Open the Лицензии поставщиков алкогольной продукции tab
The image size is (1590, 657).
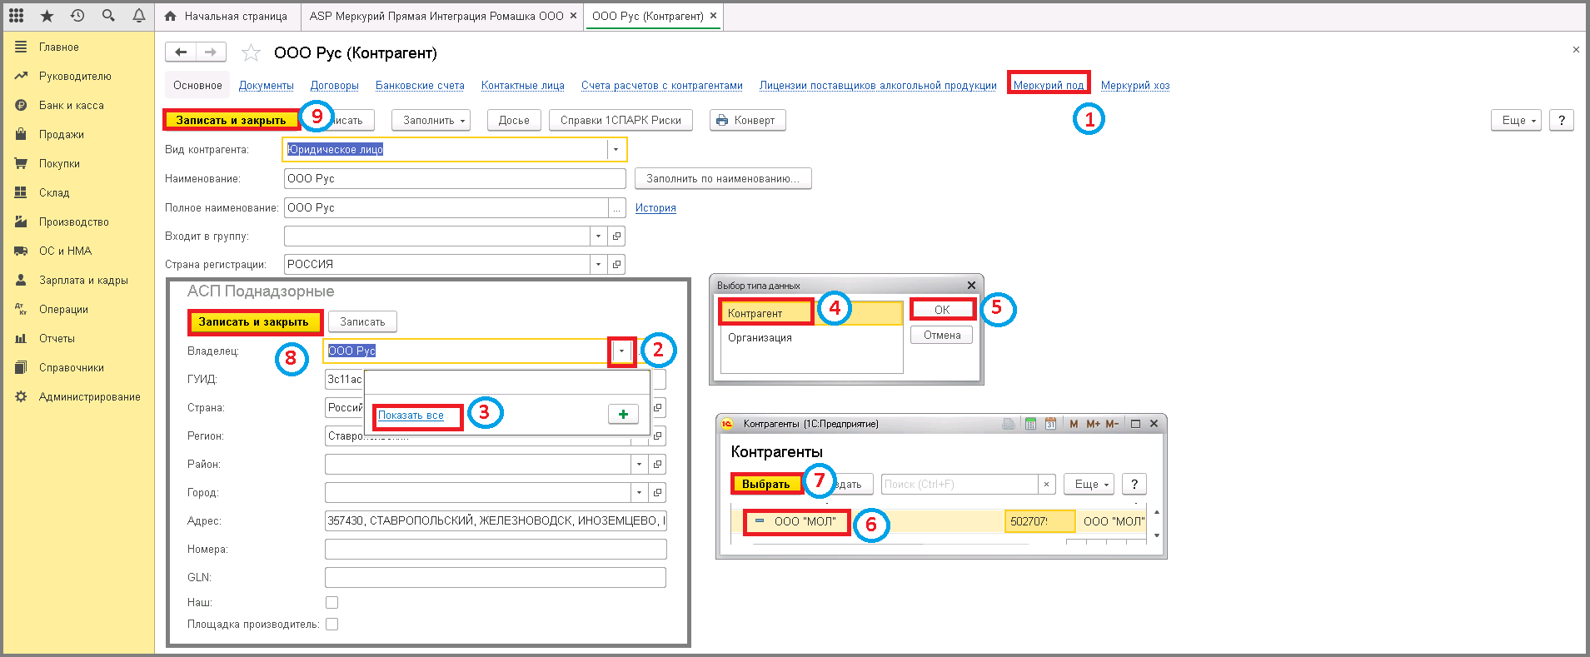[x=878, y=85]
